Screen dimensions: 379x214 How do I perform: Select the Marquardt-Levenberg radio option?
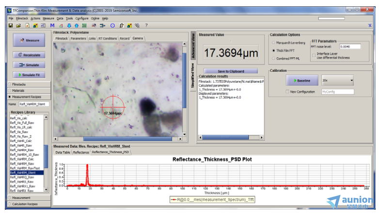click(x=274, y=43)
